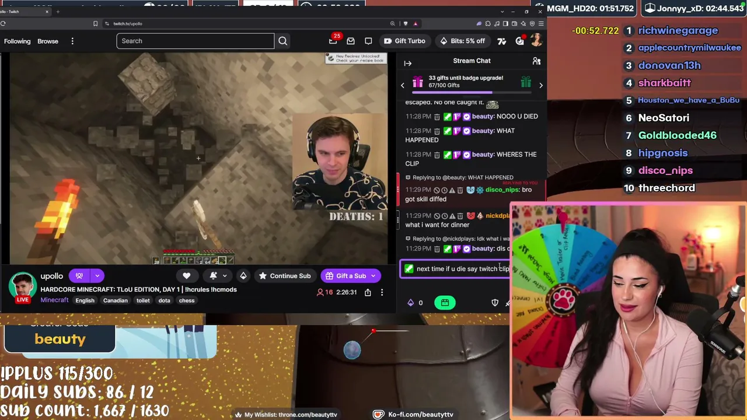747x420 pixels.
Task: Open the stream three-dot options menu
Action: 382,292
